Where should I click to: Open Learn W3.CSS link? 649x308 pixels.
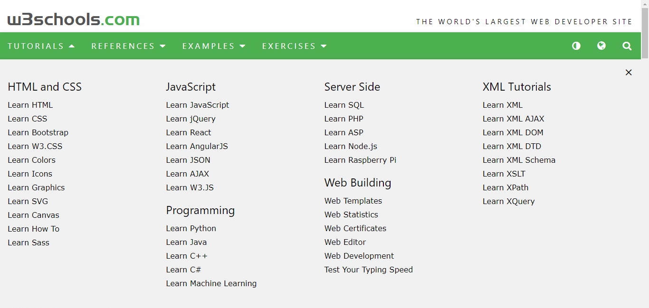point(35,146)
